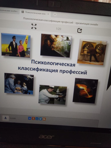Share via Moi Mir blue icon
This screenshot has height=148, width=111.
[37, 119]
